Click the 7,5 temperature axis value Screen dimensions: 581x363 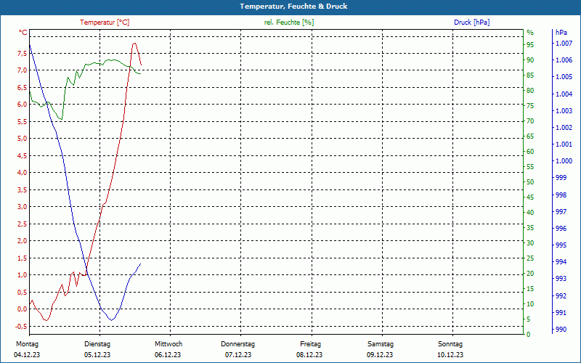pyautogui.click(x=23, y=53)
